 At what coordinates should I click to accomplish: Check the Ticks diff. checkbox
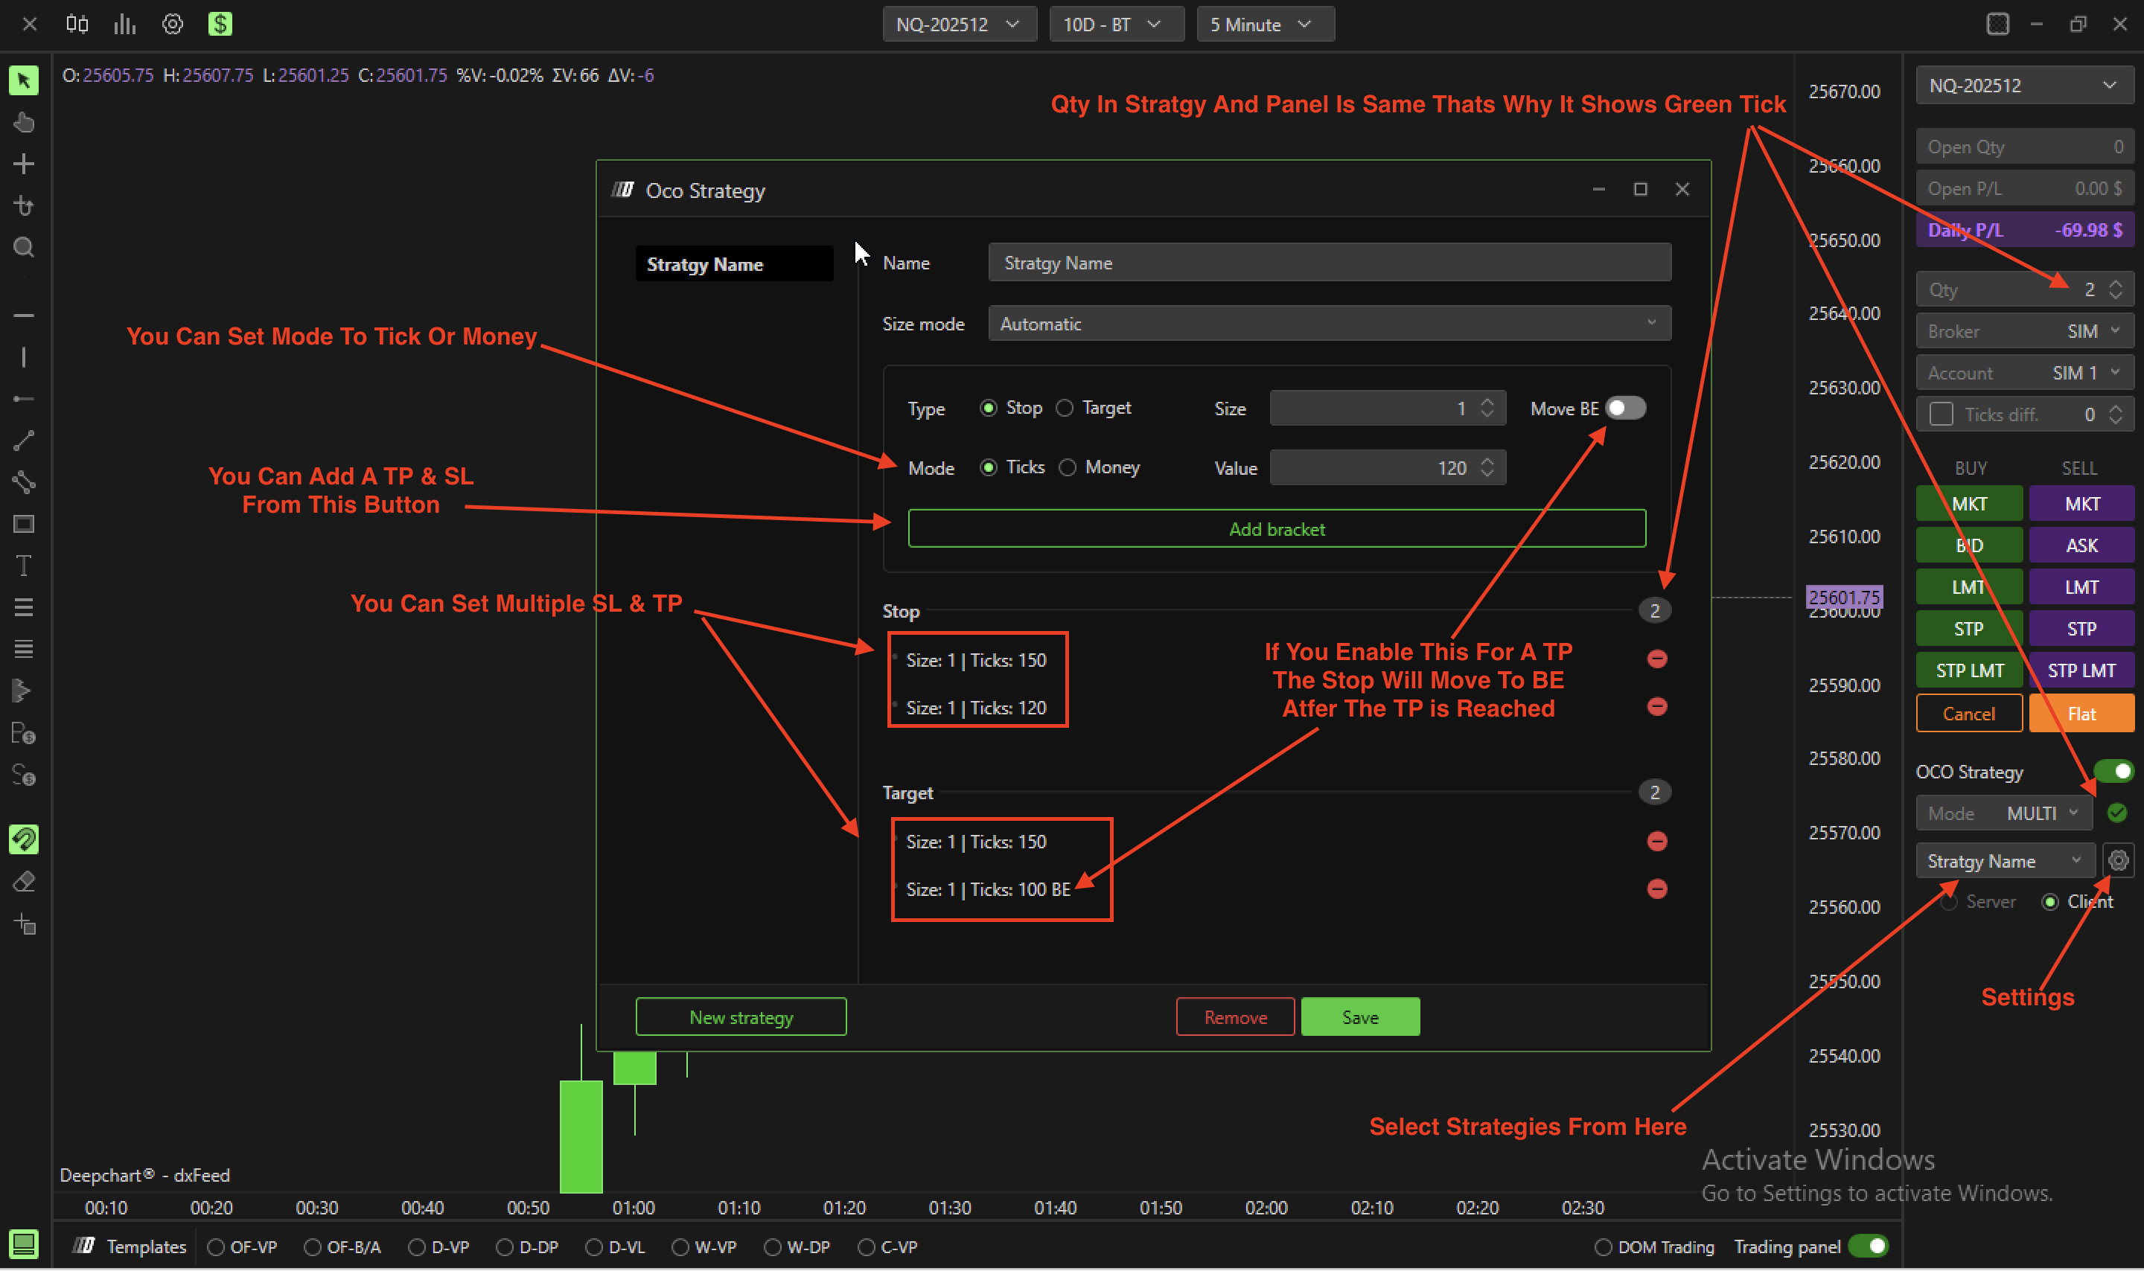pyautogui.click(x=1941, y=414)
